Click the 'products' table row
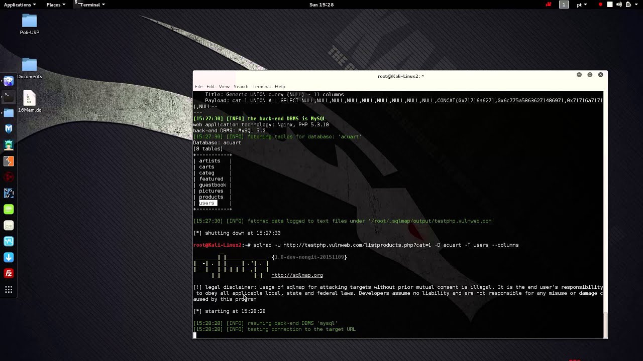The width and height of the screenshot is (643, 361). (211, 197)
